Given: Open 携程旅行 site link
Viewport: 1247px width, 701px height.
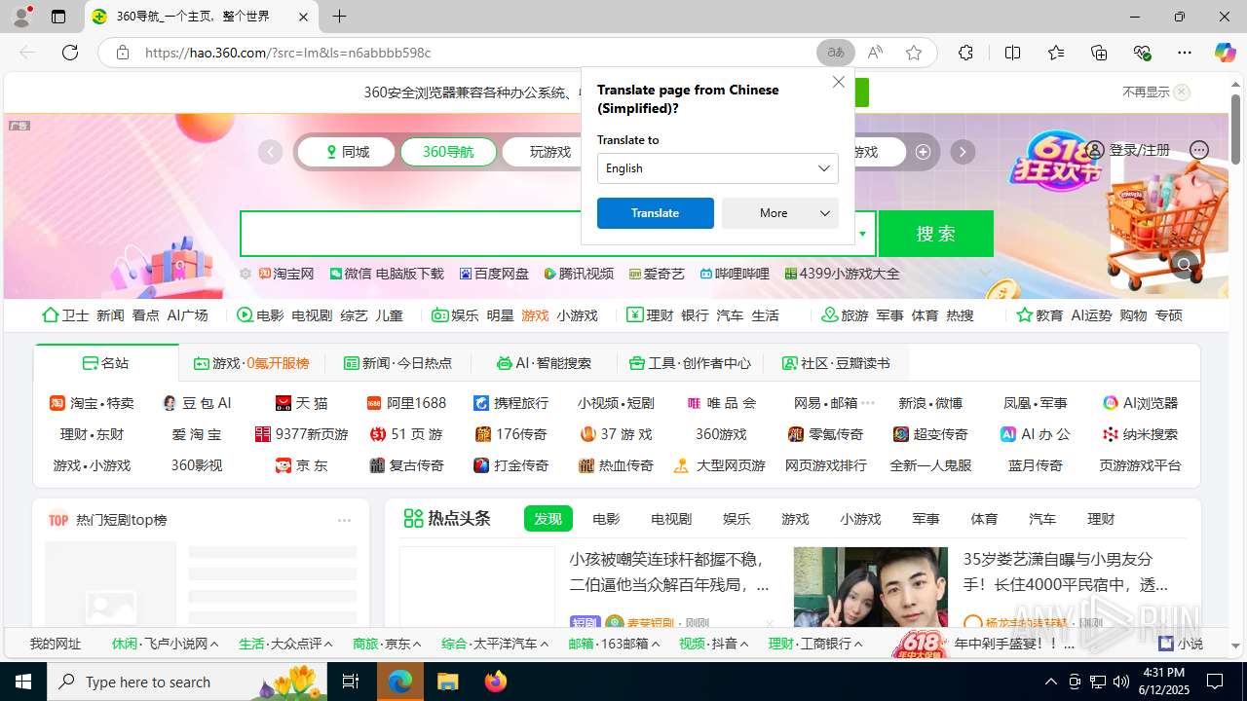Looking at the screenshot, I should coord(510,403).
